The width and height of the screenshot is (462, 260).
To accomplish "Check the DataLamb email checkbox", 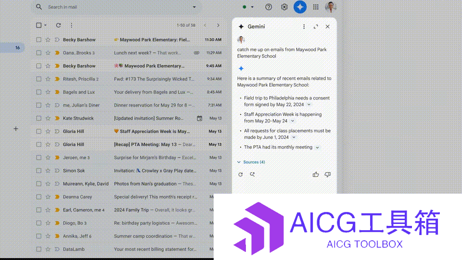I will click(x=38, y=249).
